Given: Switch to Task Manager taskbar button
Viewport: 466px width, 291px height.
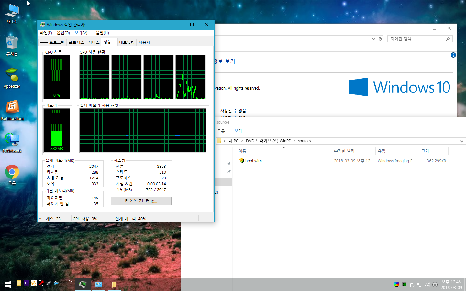Looking at the screenshot, I should click(83, 284).
